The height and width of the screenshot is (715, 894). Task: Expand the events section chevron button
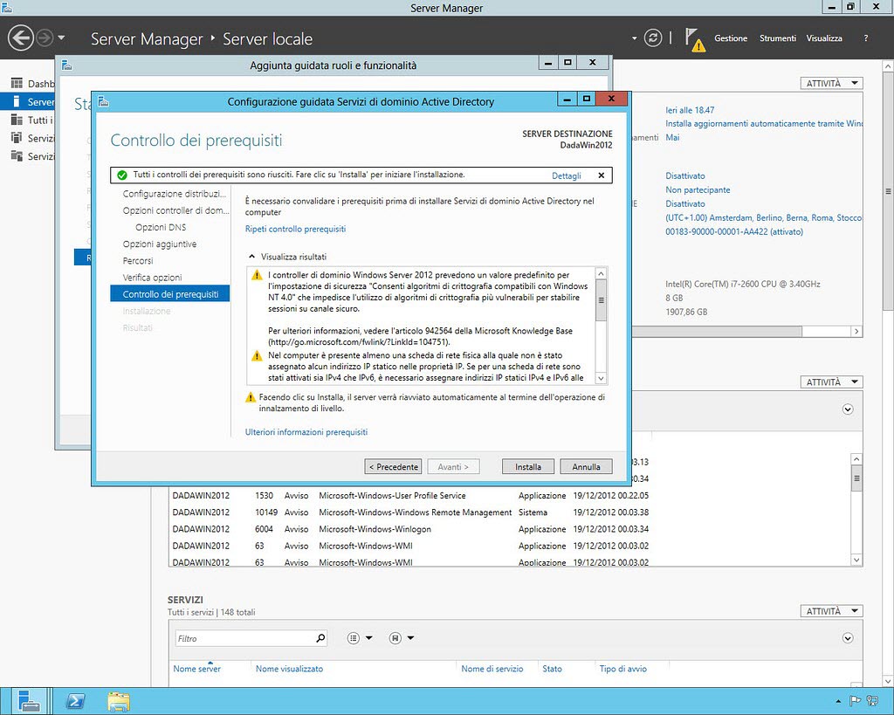[x=848, y=409]
